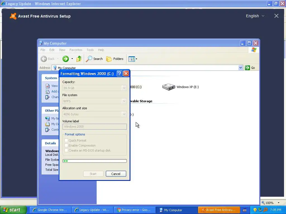Switch to Legacy Update taskbar item
This screenshot has width=286, height=214.
(92, 210)
